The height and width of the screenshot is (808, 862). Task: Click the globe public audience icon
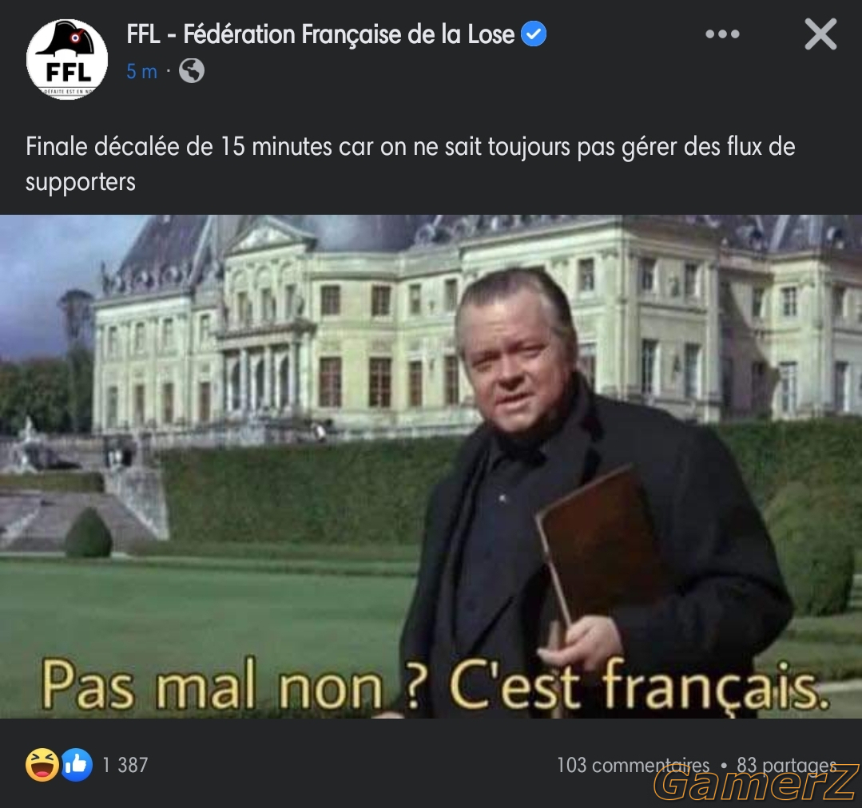pos(191,71)
